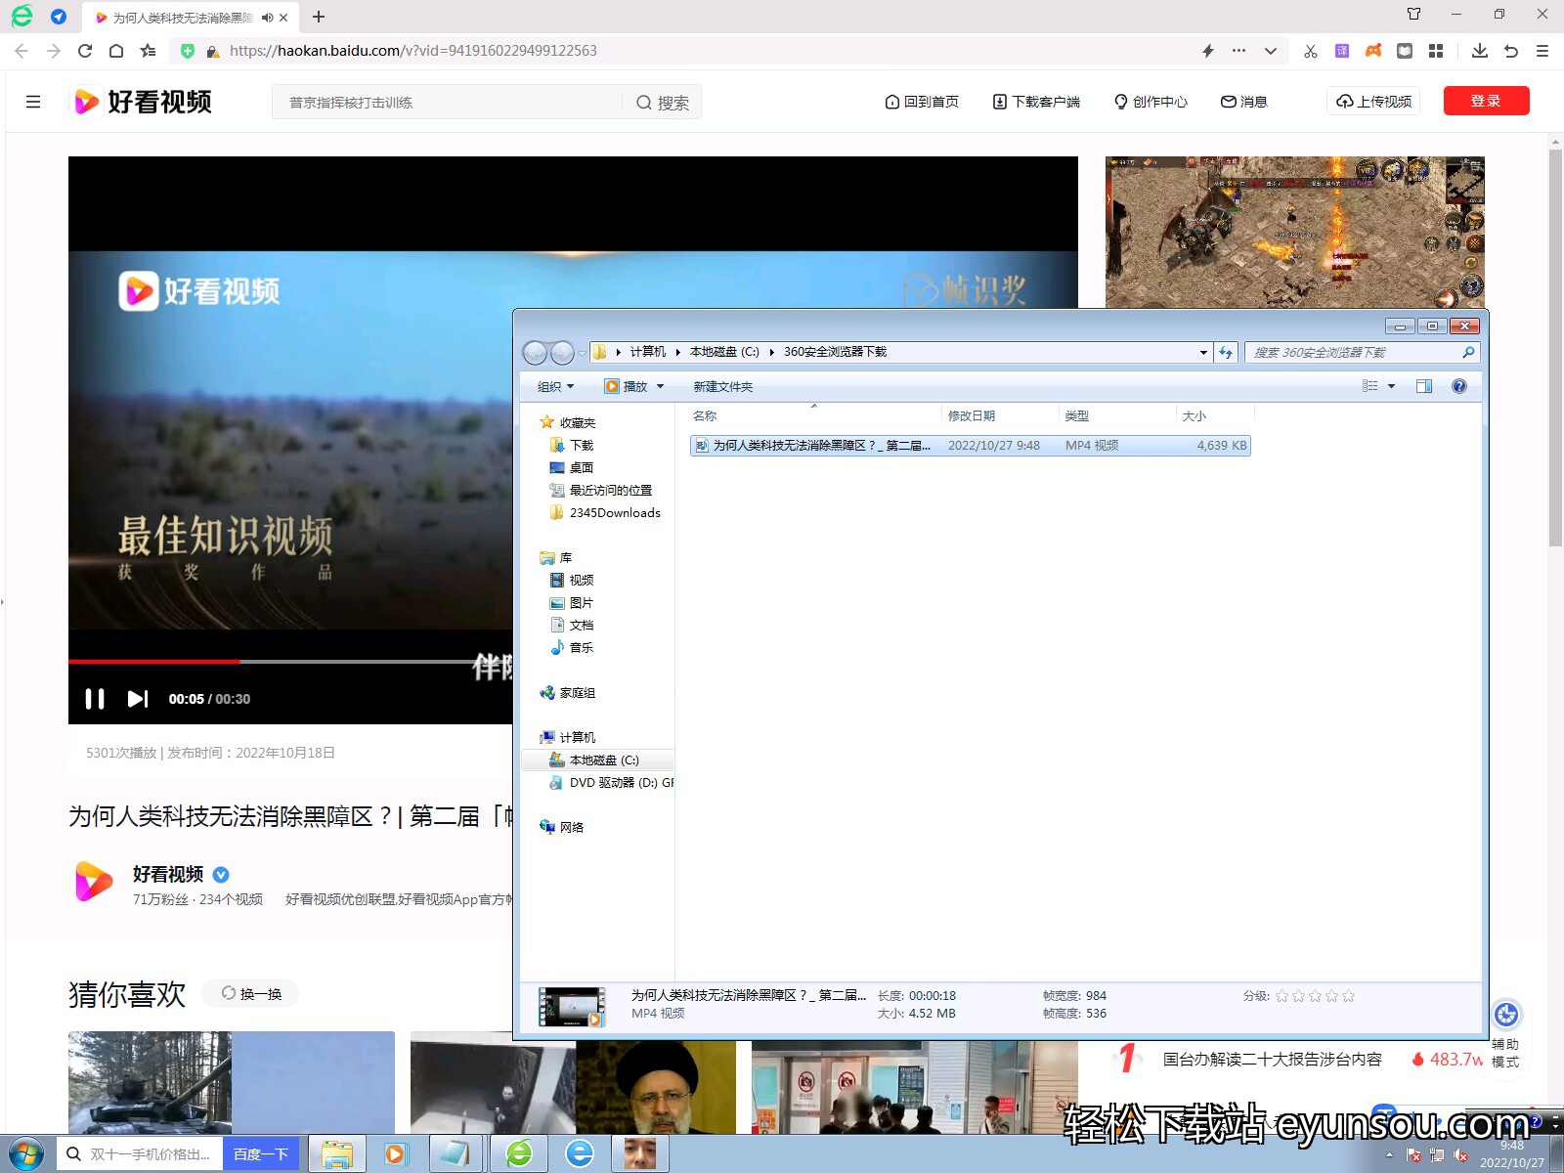The height and width of the screenshot is (1173, 1564).
Task: Open browser downloads icon in toolbar
Action: pyautogui.click(x=1480, y=51)
